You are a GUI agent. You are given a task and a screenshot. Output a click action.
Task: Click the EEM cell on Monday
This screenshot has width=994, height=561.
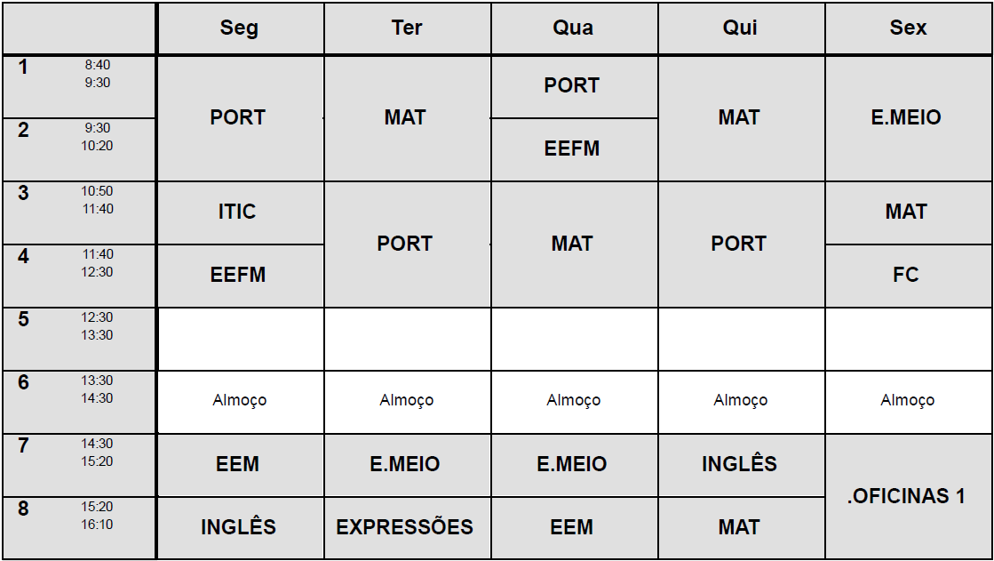(238, 464)
